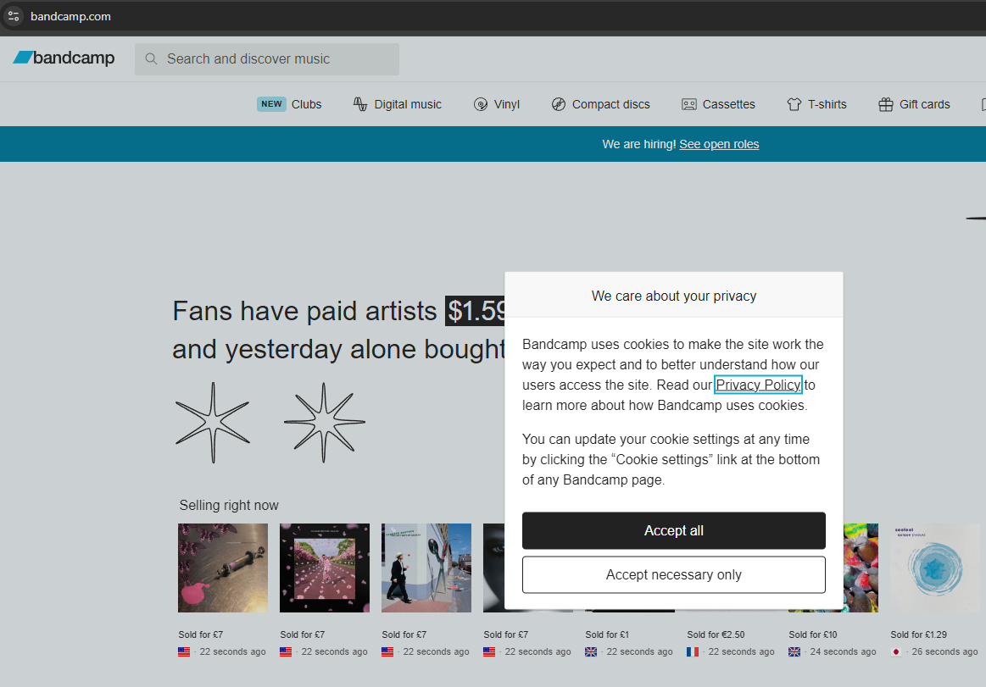Image resolution: width=986 pixels, height=687 pixels.
Task: Click Accept necessary only button
Action: (x=673, y=574)
